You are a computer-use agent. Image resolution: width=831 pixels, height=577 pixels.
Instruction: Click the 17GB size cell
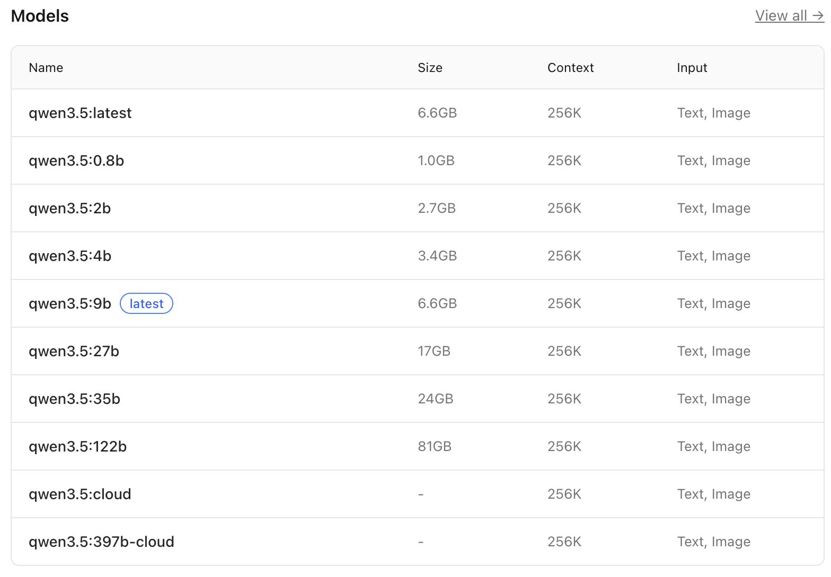click(434, 351)
